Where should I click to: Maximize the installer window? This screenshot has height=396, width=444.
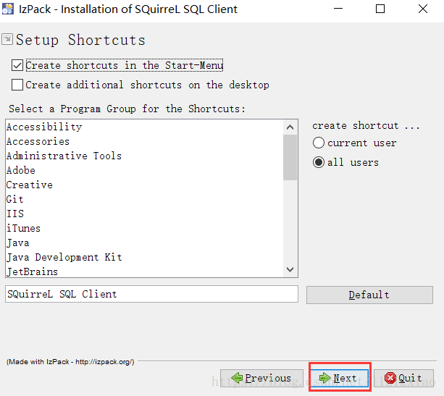pos(380,9)
